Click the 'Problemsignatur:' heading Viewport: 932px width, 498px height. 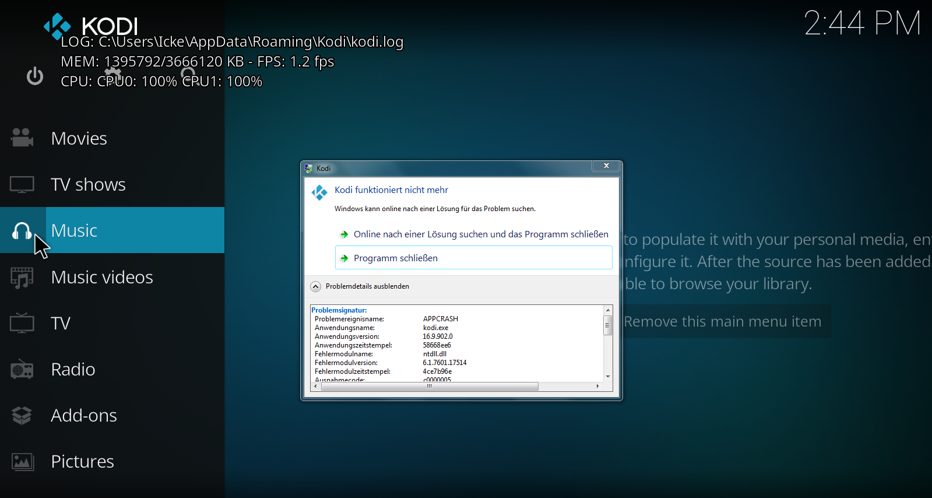pos(339,310)
